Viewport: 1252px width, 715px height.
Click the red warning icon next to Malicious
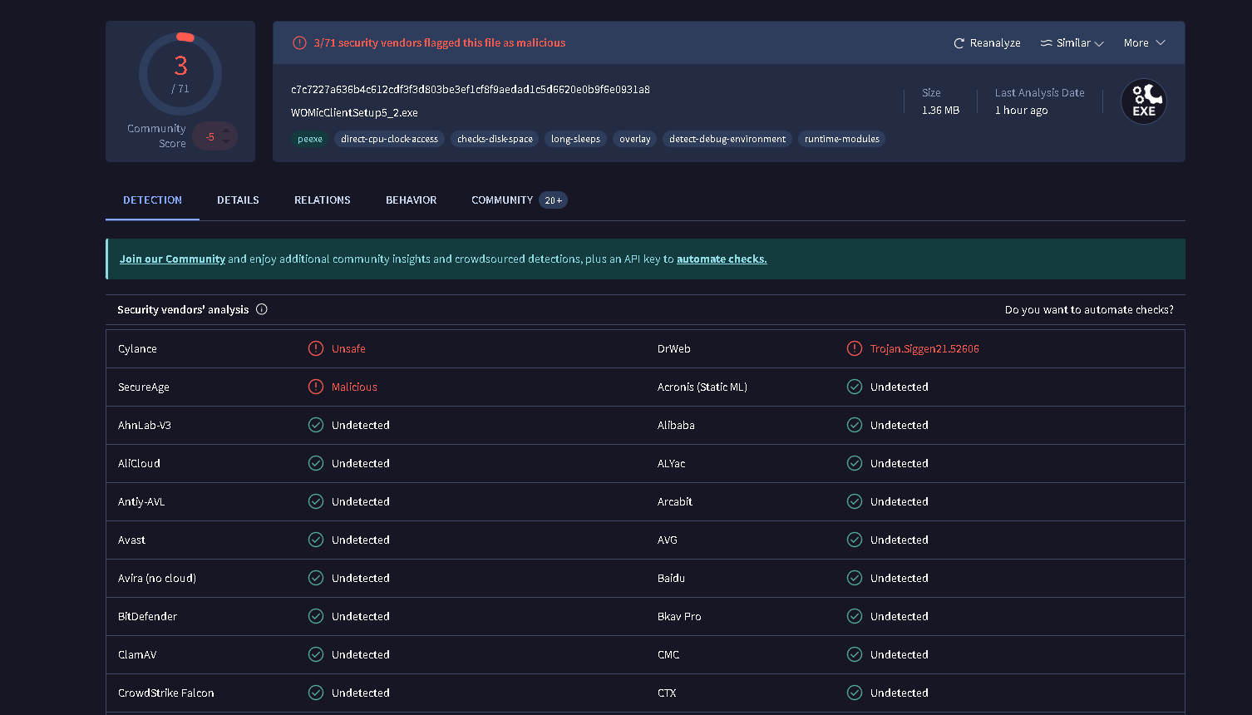click(316, 387)
